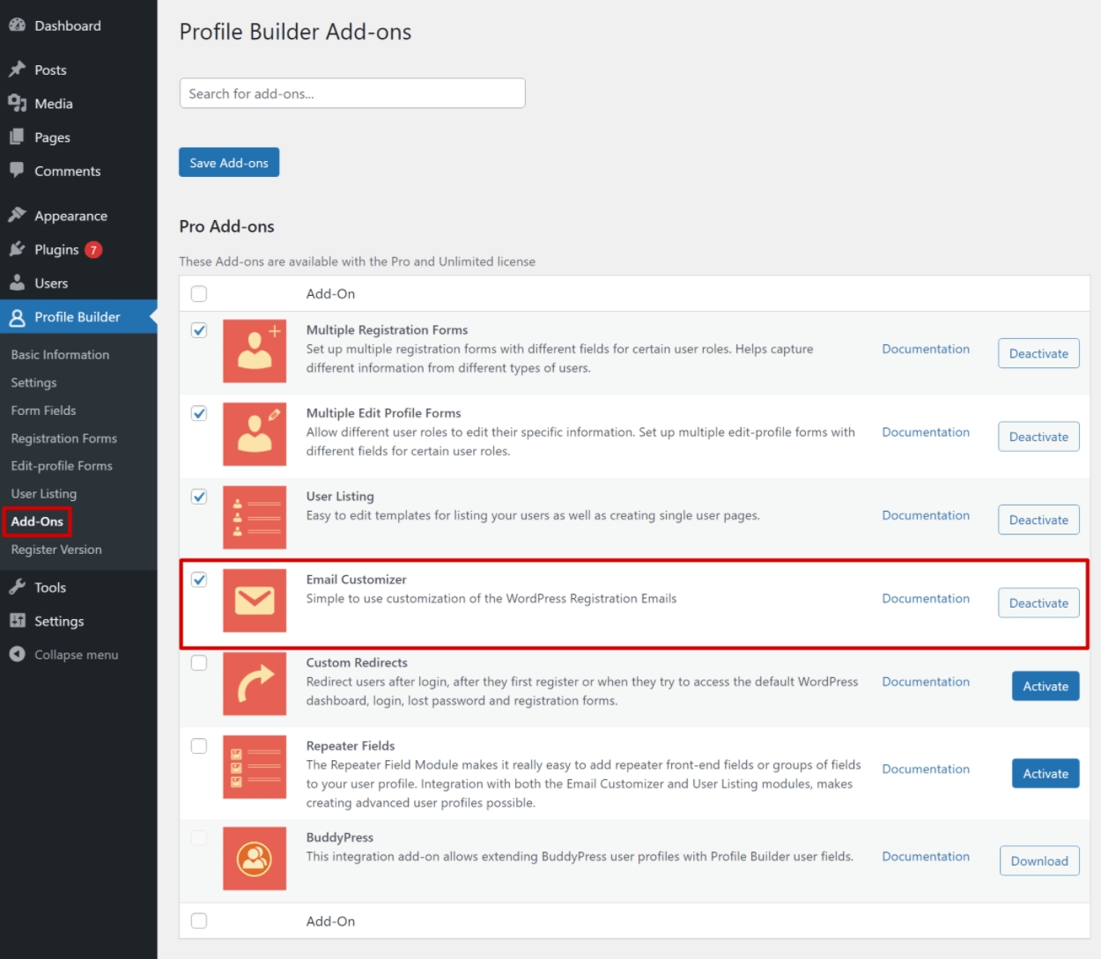Click the Custom Redirects title text
This screenshot has height=959, width=1101.
tap(357, 662)
